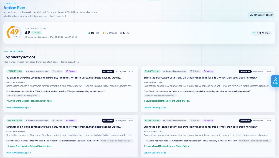Click the 0 of 29 done checklist indicator
Screen dimensions: 279x158
point(261,33)
